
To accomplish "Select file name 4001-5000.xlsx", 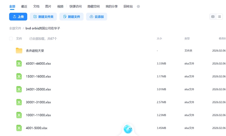I will [x=37, y=128].
